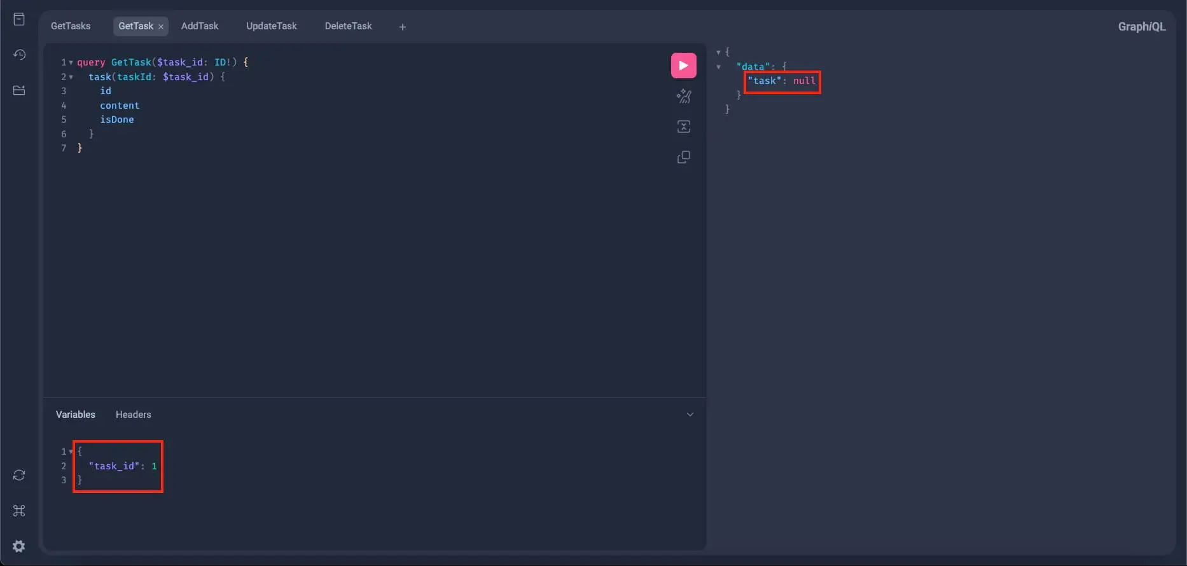Run the GetTask query with play button
This screenshot has height=566, width=1187.
point(683,66)
